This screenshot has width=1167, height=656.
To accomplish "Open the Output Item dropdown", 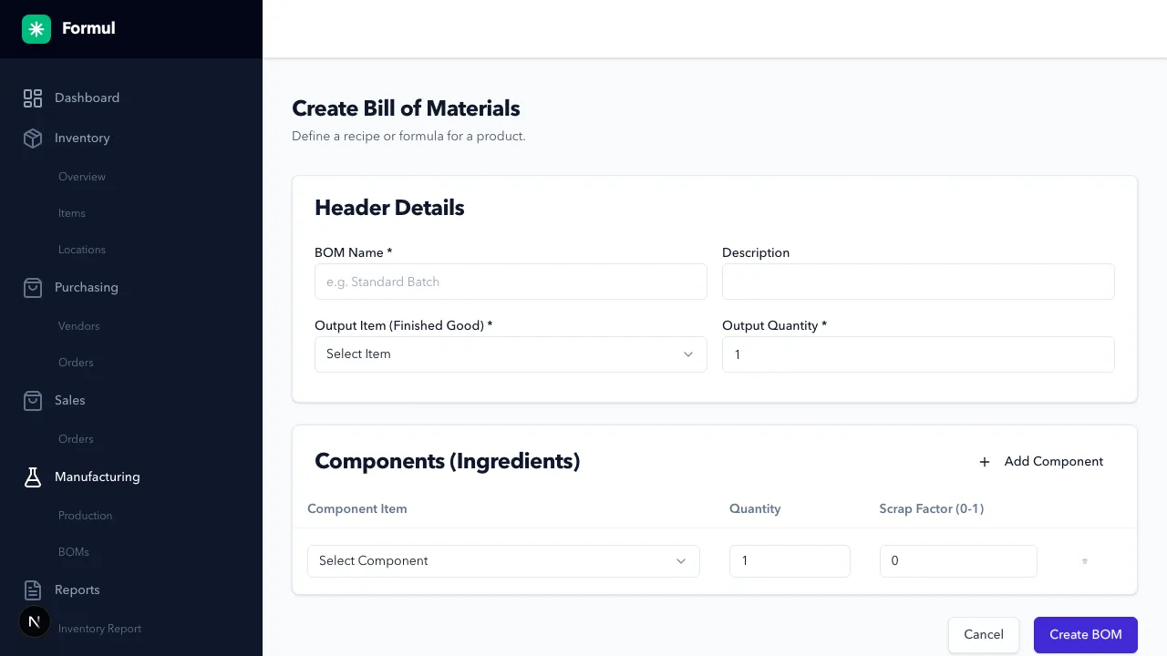I will pyautogui.click(x=511, y=354).
